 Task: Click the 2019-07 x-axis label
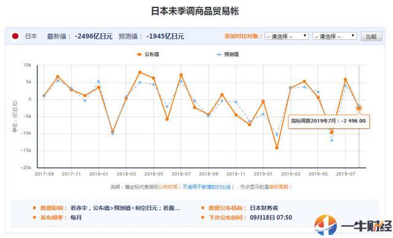[x=345, y=174]
